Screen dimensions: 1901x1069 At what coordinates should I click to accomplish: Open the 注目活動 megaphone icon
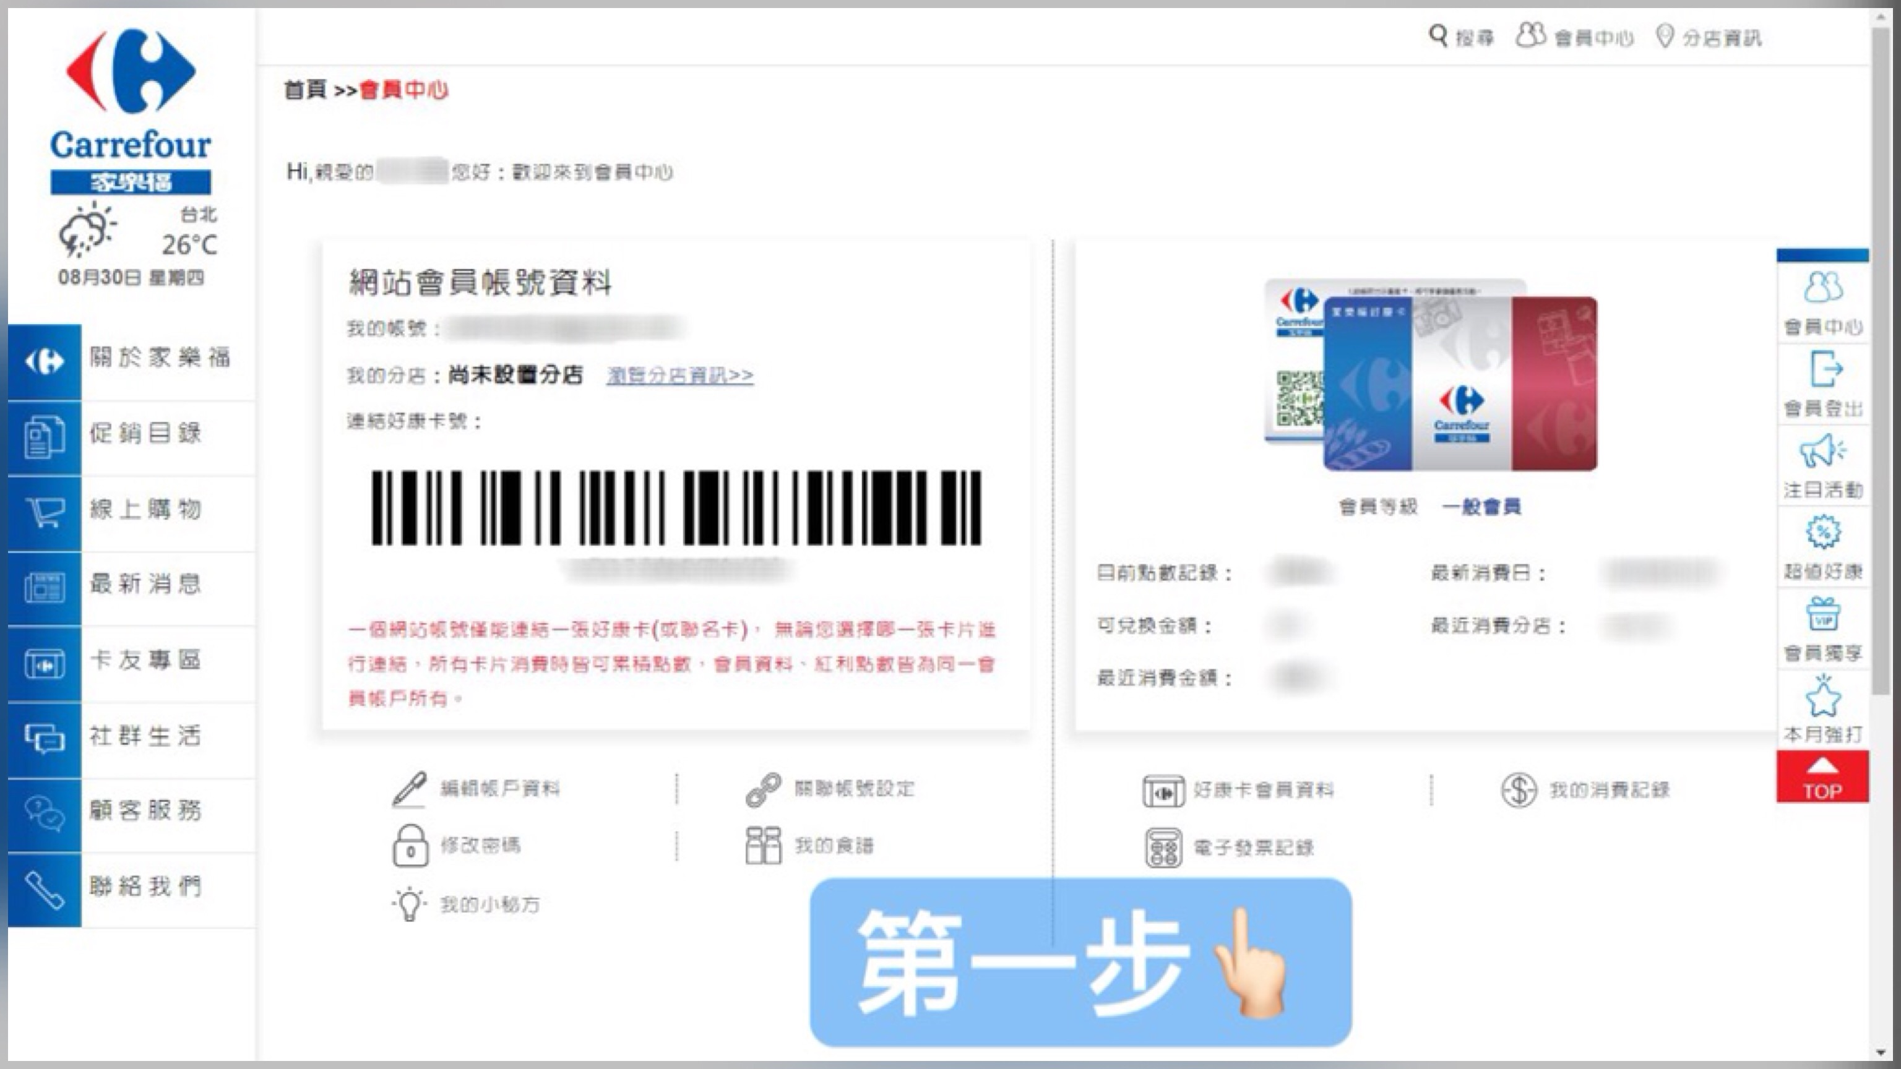pos(1823,451)
